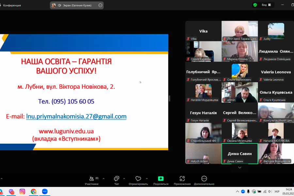Open screen share options ellipsis
This screenshot has width=294, height=196.
point(100,5)
